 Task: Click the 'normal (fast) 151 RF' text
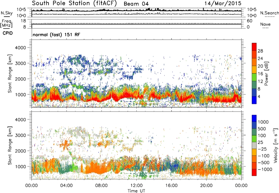coord(56,34)
